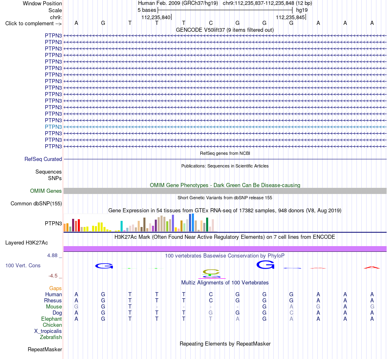Click the Gaps label in Multiz alignment
Screen dimensions: 387x359
coord(55,289)
